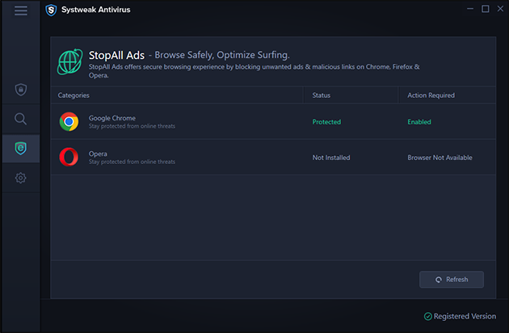509x333 pixels.
Task: Click Browser Not Available for Opera
Action: [440, 158]
